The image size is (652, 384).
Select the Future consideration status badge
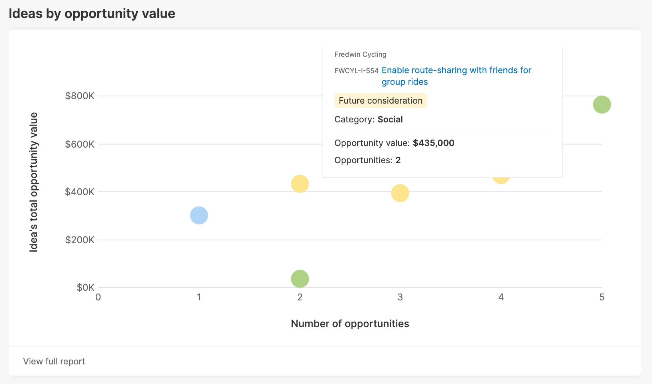click(x=380, y=100)
